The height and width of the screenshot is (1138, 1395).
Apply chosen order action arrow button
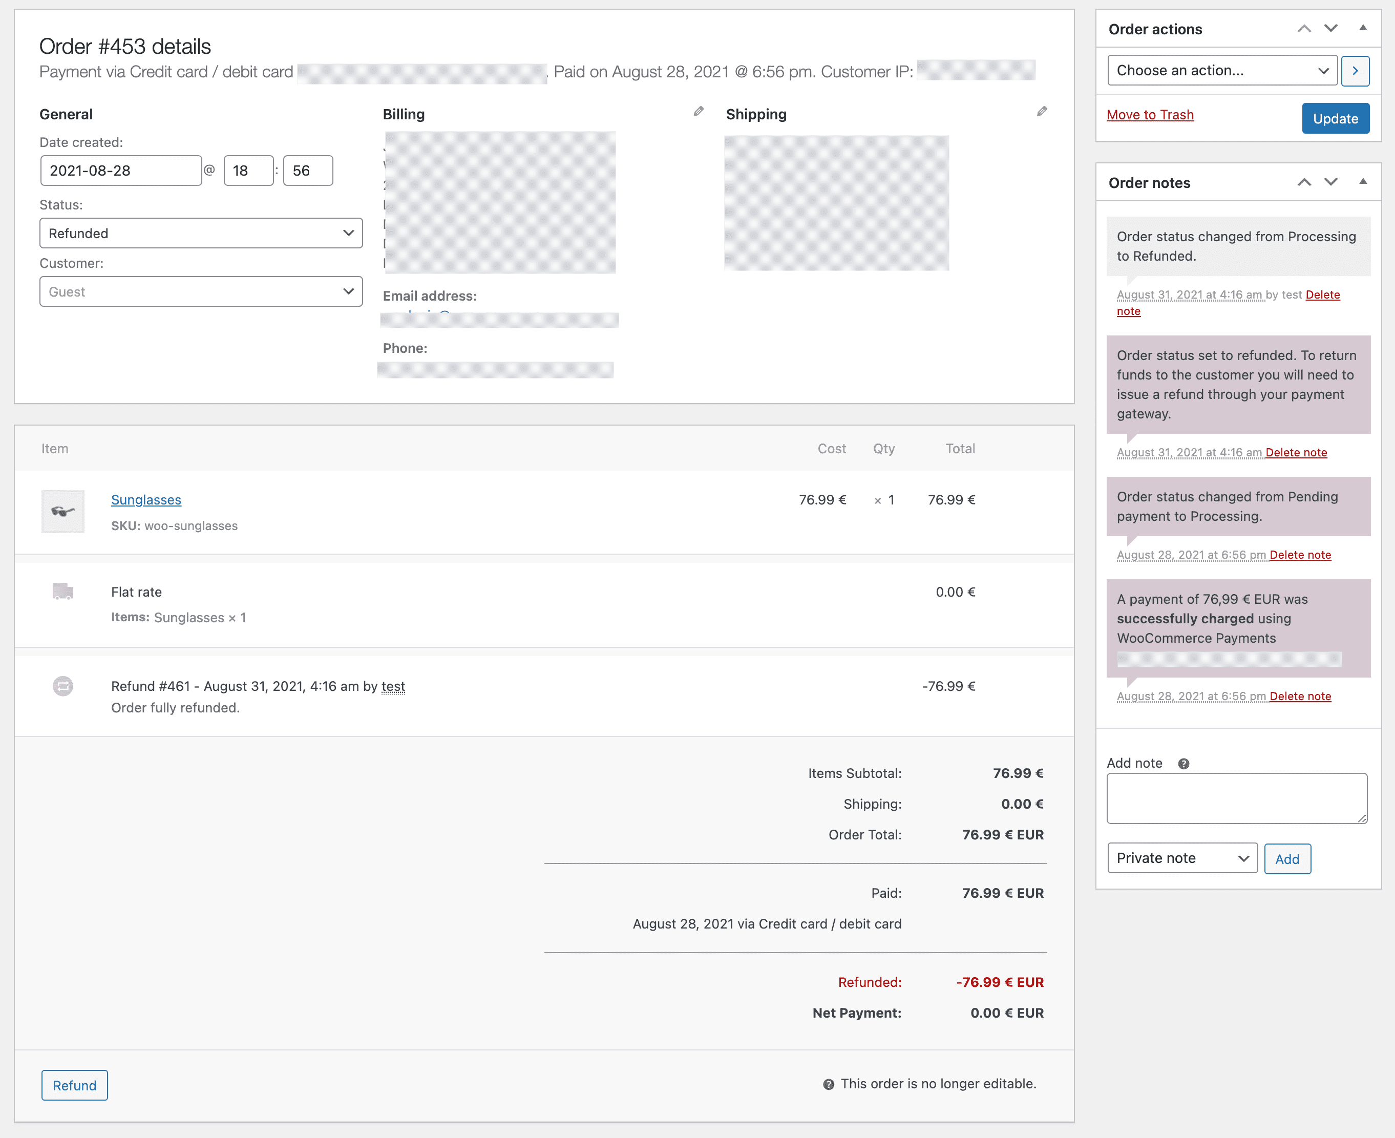coord(1355,71)
